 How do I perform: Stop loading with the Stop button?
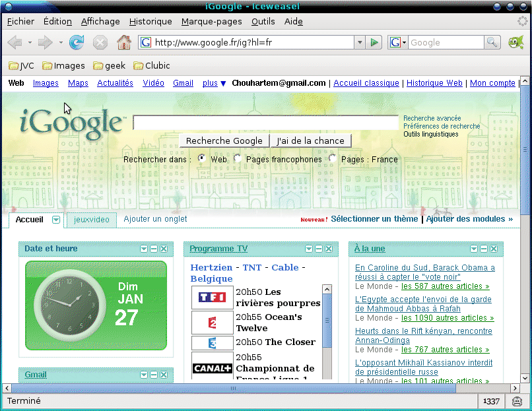(100, 43)
